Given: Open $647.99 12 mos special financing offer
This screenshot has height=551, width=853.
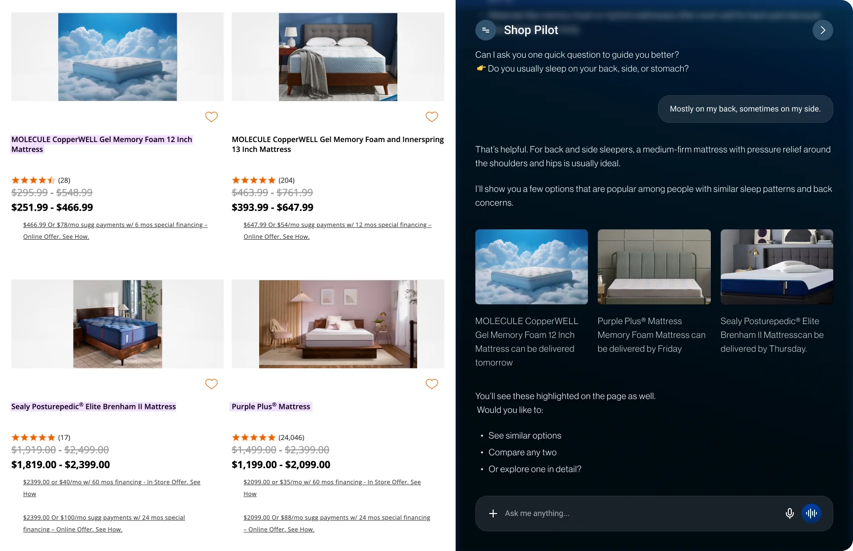Looking at the screenshot, I should coord(337,231).
